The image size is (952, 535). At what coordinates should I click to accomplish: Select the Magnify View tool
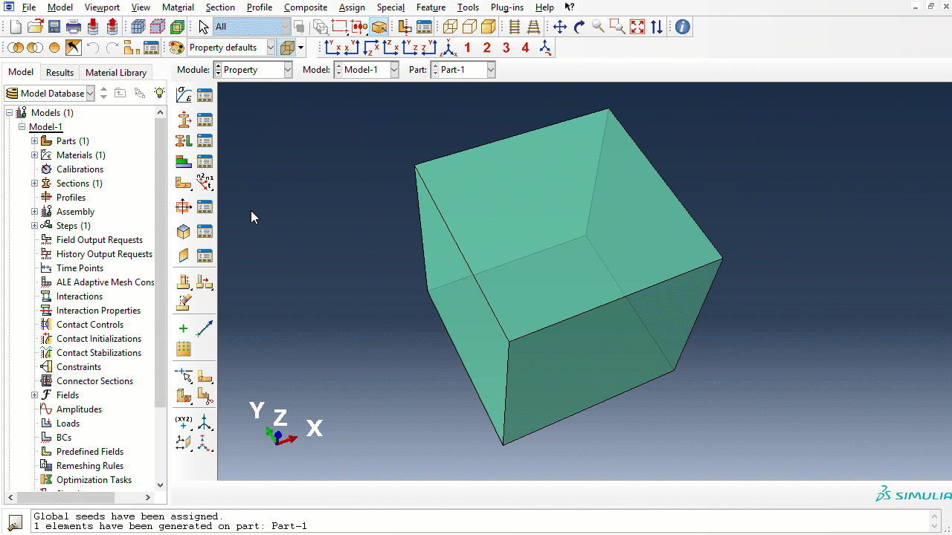click(x=598, y=27)
